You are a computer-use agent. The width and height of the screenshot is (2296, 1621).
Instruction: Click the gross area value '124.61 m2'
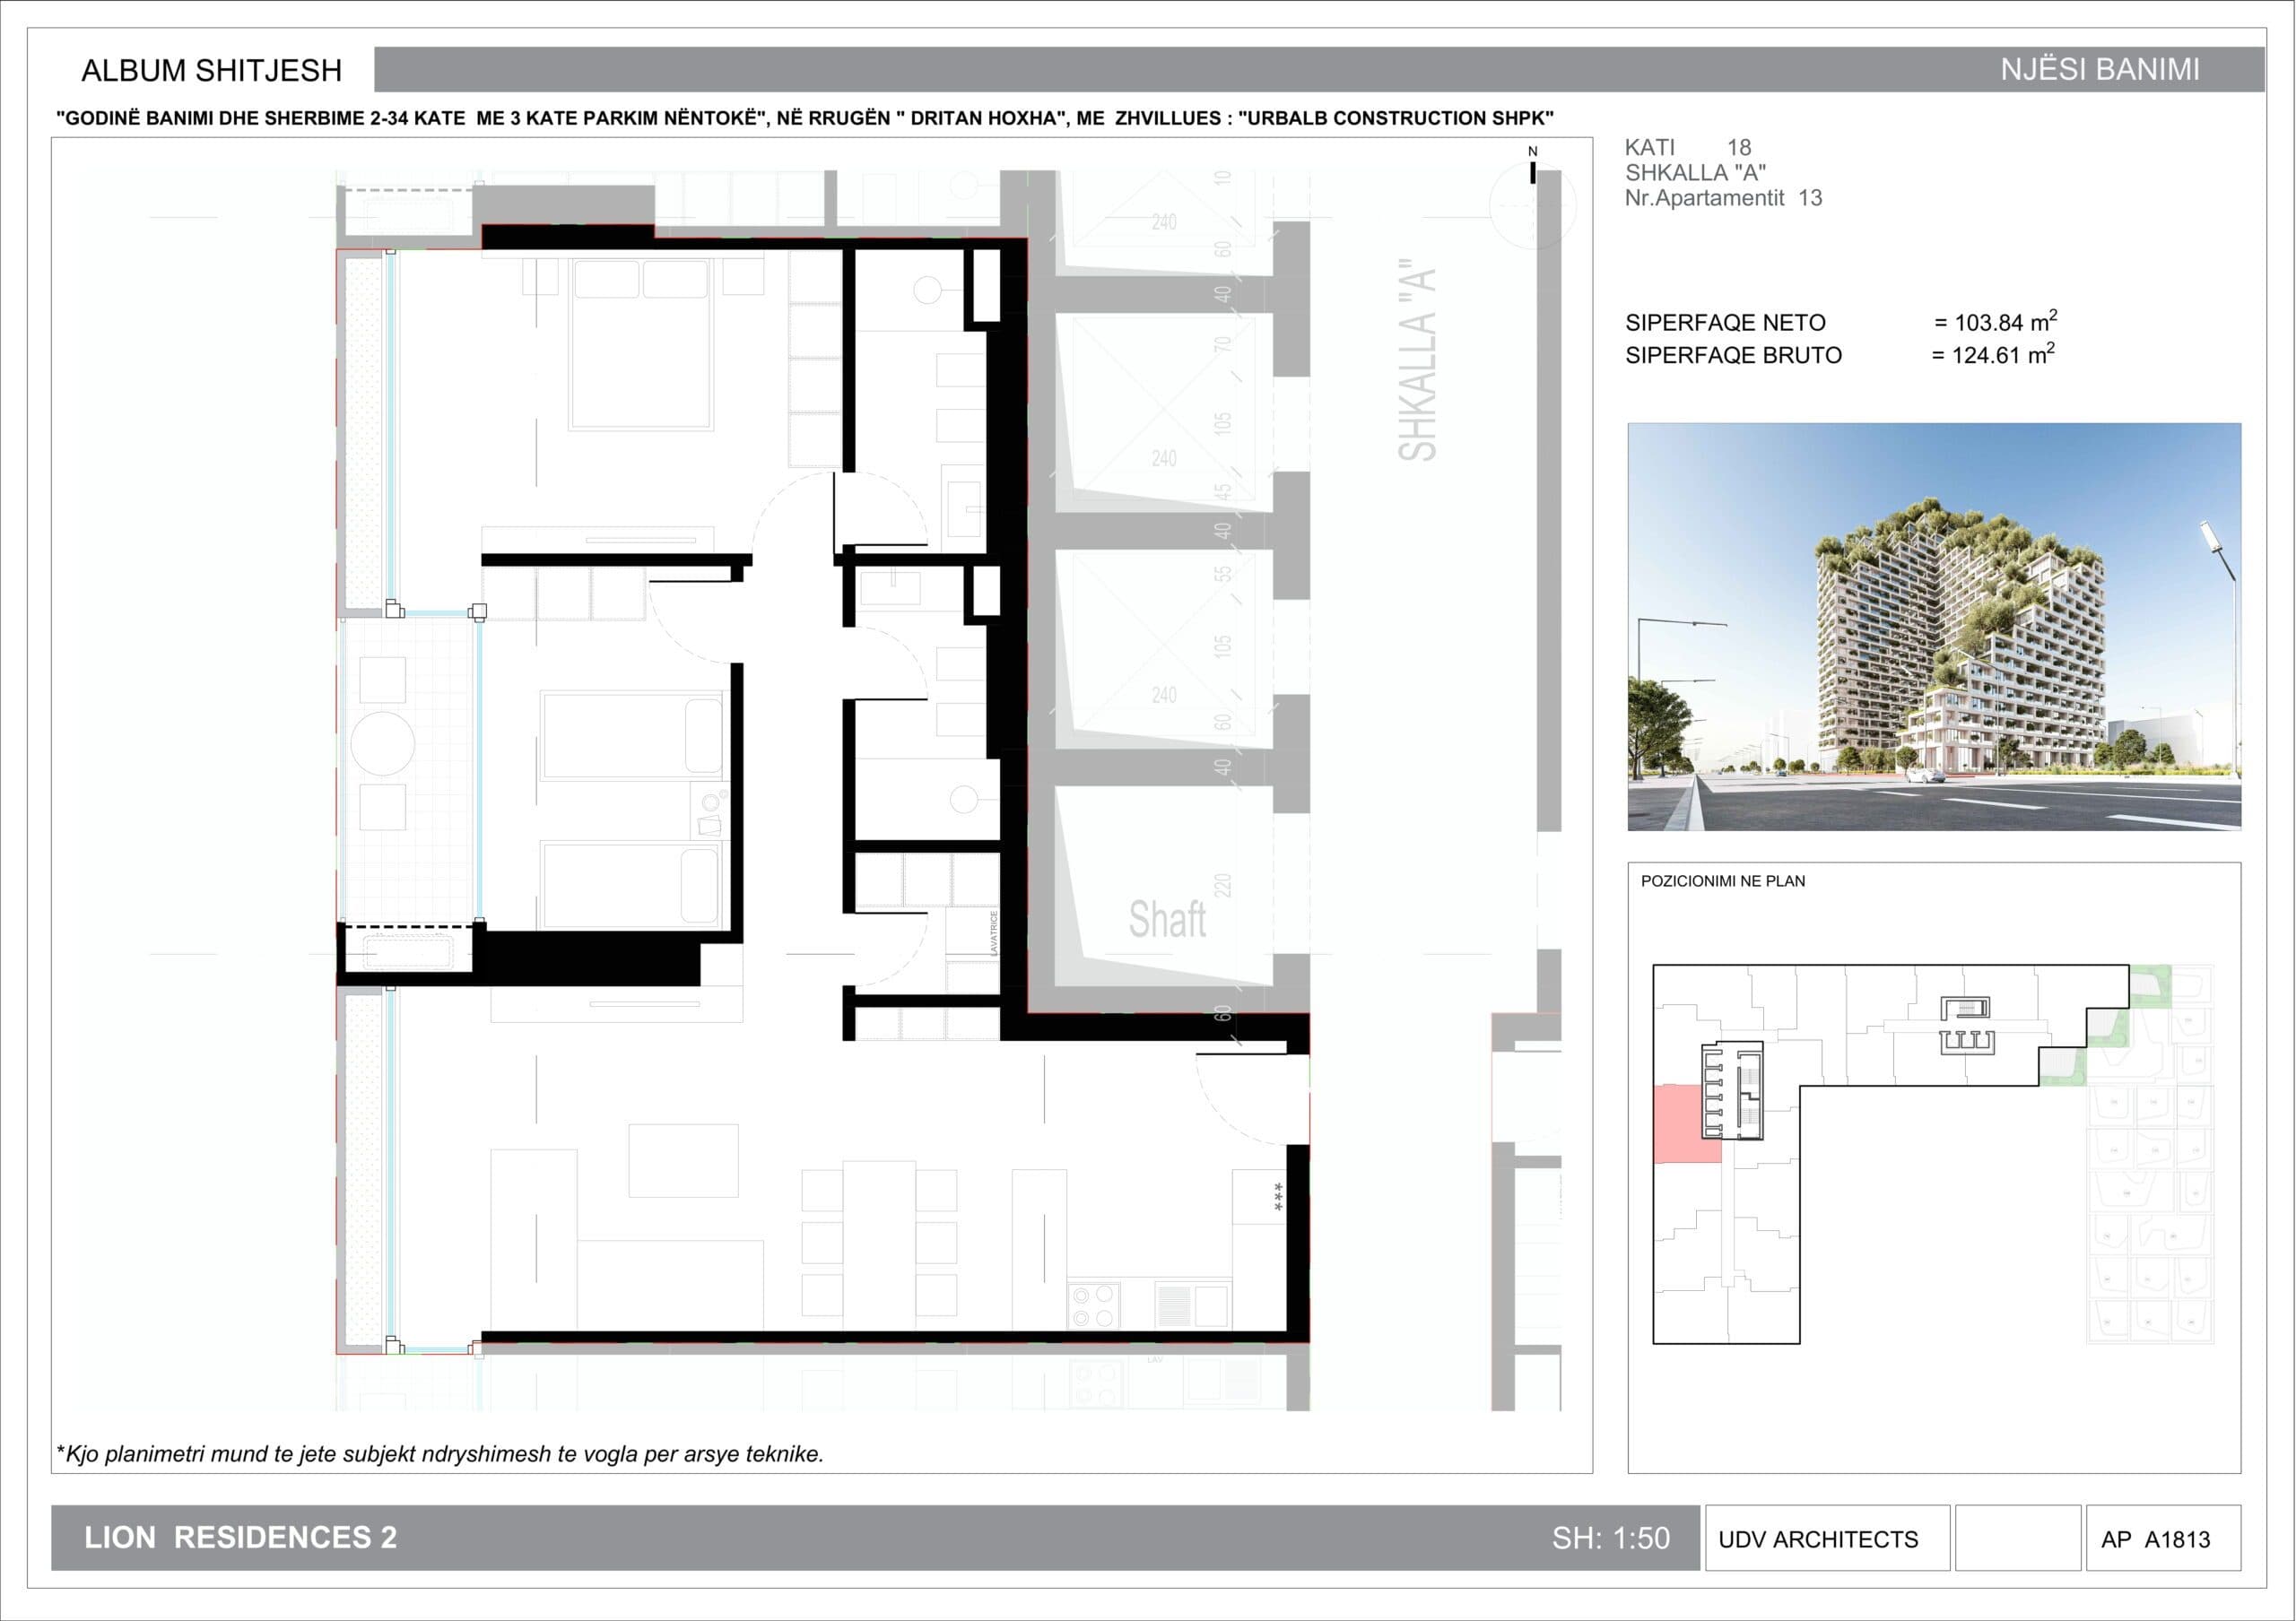coord(2003,354)
